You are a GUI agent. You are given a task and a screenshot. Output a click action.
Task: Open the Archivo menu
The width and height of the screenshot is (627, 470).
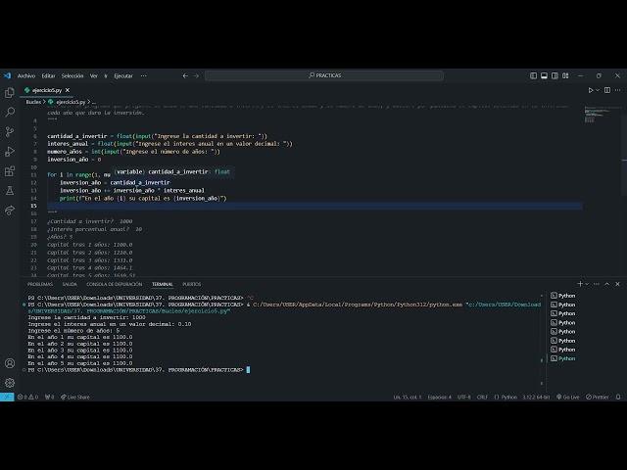pyautogui.click(x=26, y=75)
